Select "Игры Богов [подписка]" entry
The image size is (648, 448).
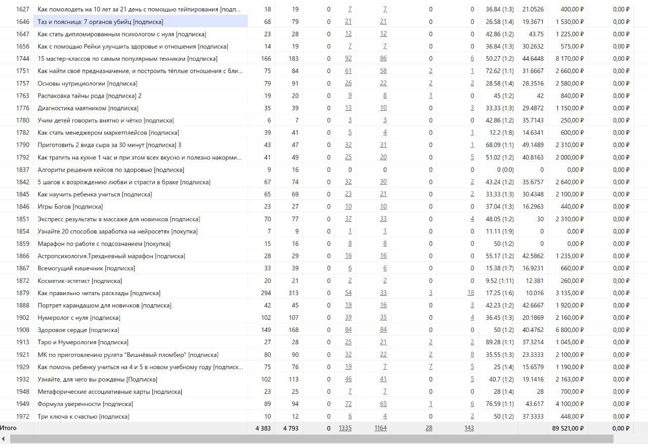70,207
